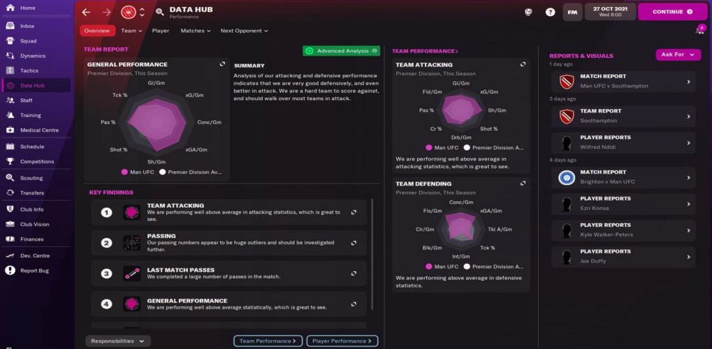Open the Team Performance button
The height and width of the screenshot is (349, 712).
click(x=268, y=341)
